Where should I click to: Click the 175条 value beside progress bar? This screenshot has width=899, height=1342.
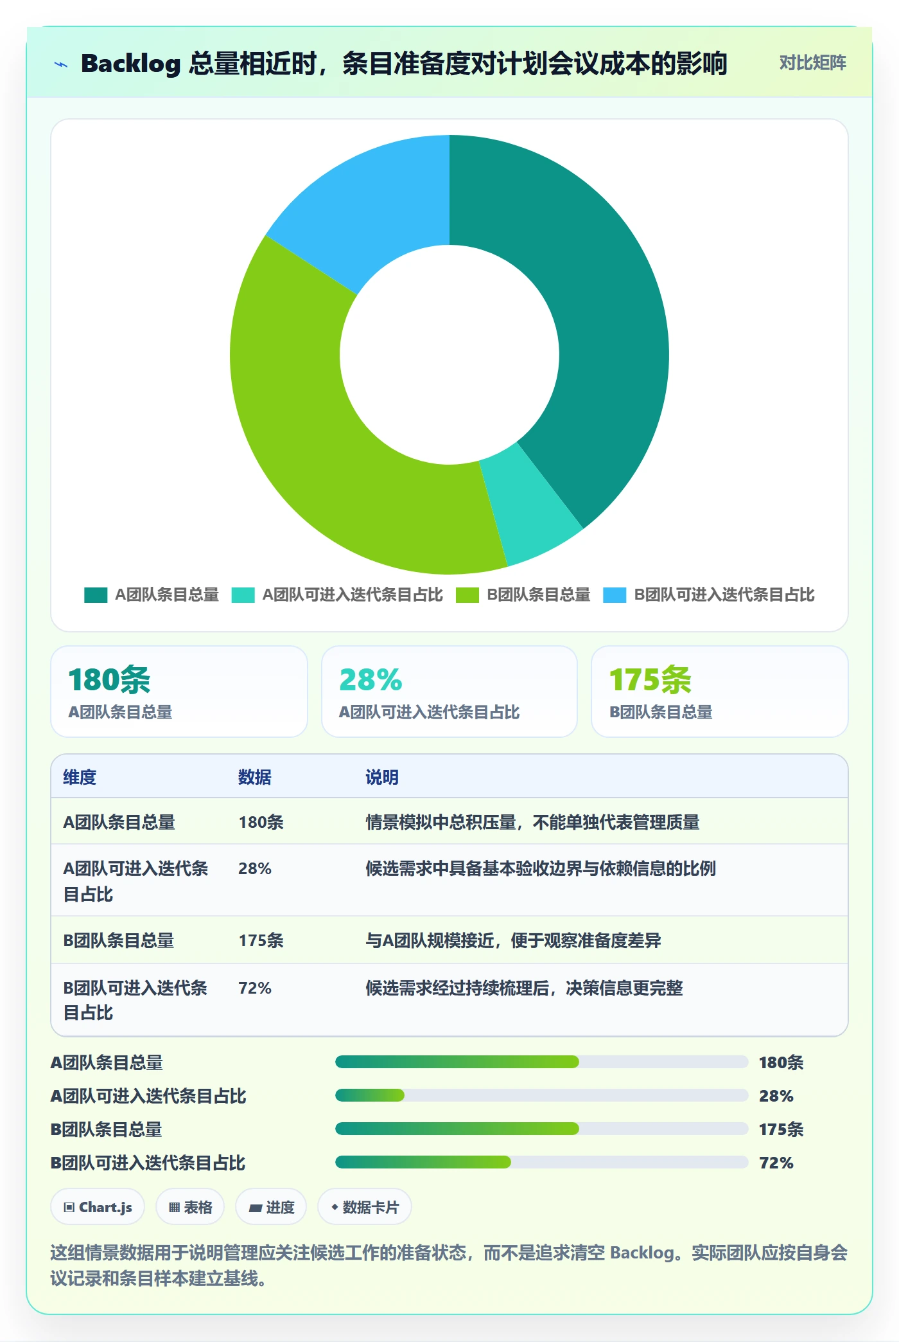click(781, 1129)
